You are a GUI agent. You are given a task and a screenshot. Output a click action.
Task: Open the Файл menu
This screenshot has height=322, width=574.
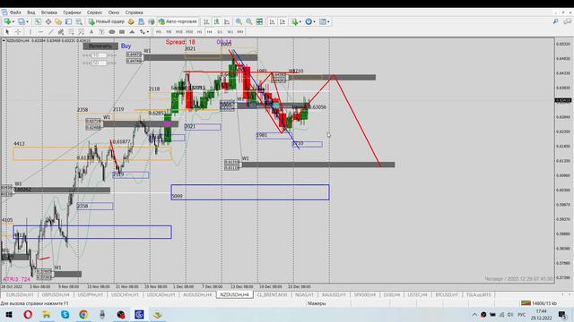click(x=15, y=13)
